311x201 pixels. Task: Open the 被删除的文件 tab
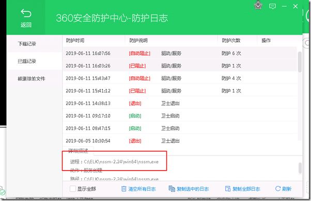tap(34, 78)
